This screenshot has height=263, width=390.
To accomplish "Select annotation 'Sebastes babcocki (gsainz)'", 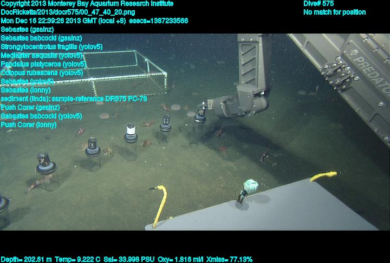I will click(x=41, y=38).
